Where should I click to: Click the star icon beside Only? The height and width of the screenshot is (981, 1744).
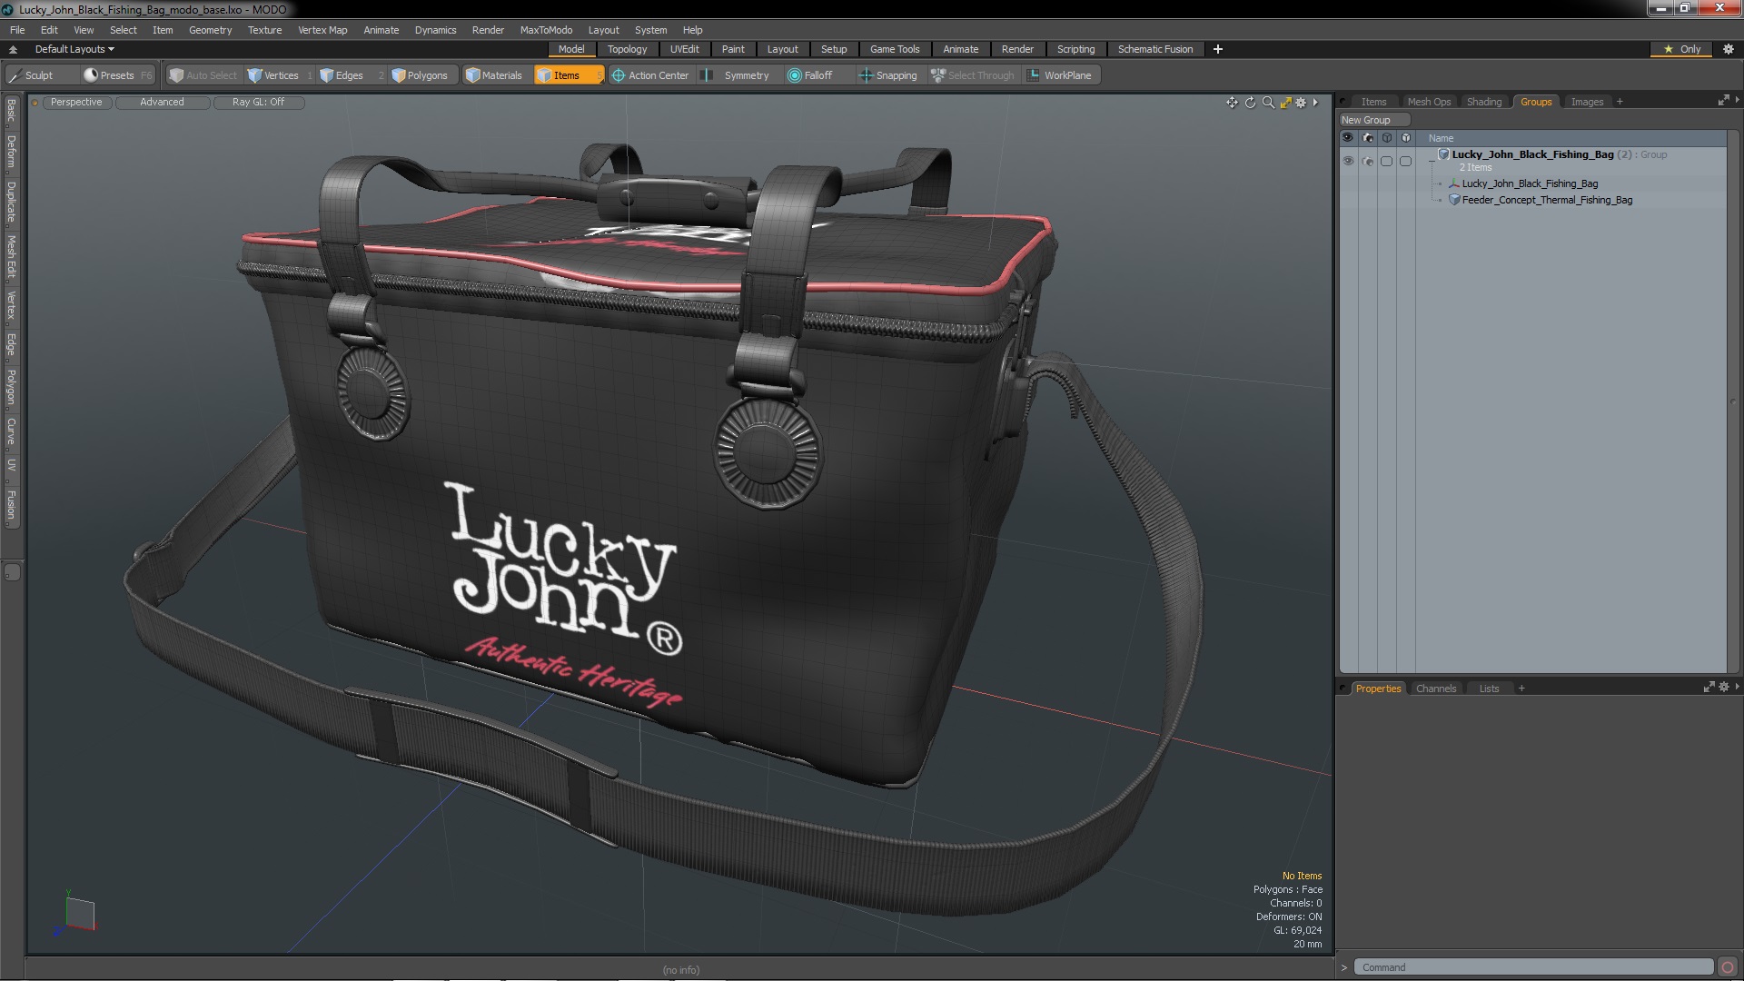coord(1668,49)
